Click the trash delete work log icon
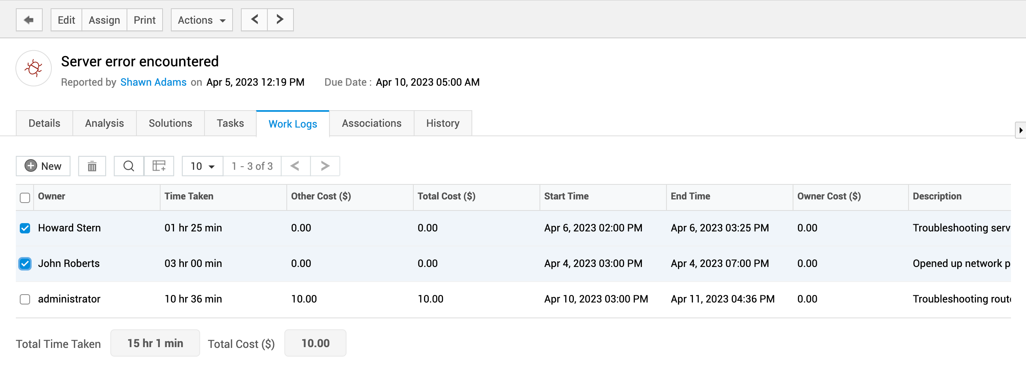Viewport: 1026px width, 372px height. (92, 166)
